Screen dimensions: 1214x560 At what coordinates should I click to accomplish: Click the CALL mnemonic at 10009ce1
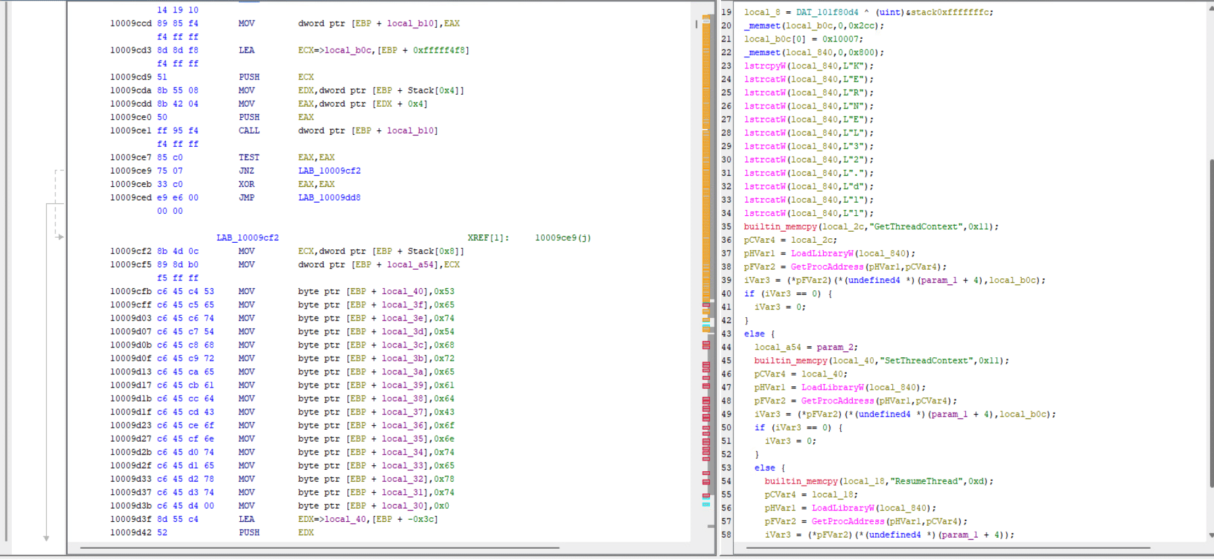pos(249,130)
